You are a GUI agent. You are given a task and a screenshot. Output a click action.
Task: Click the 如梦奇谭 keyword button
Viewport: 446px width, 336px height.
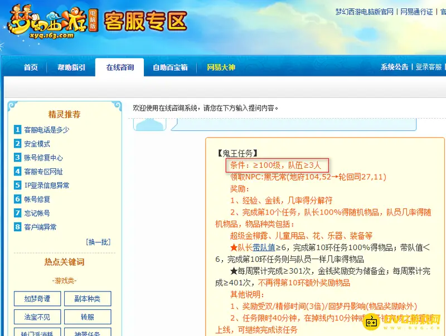37,299
